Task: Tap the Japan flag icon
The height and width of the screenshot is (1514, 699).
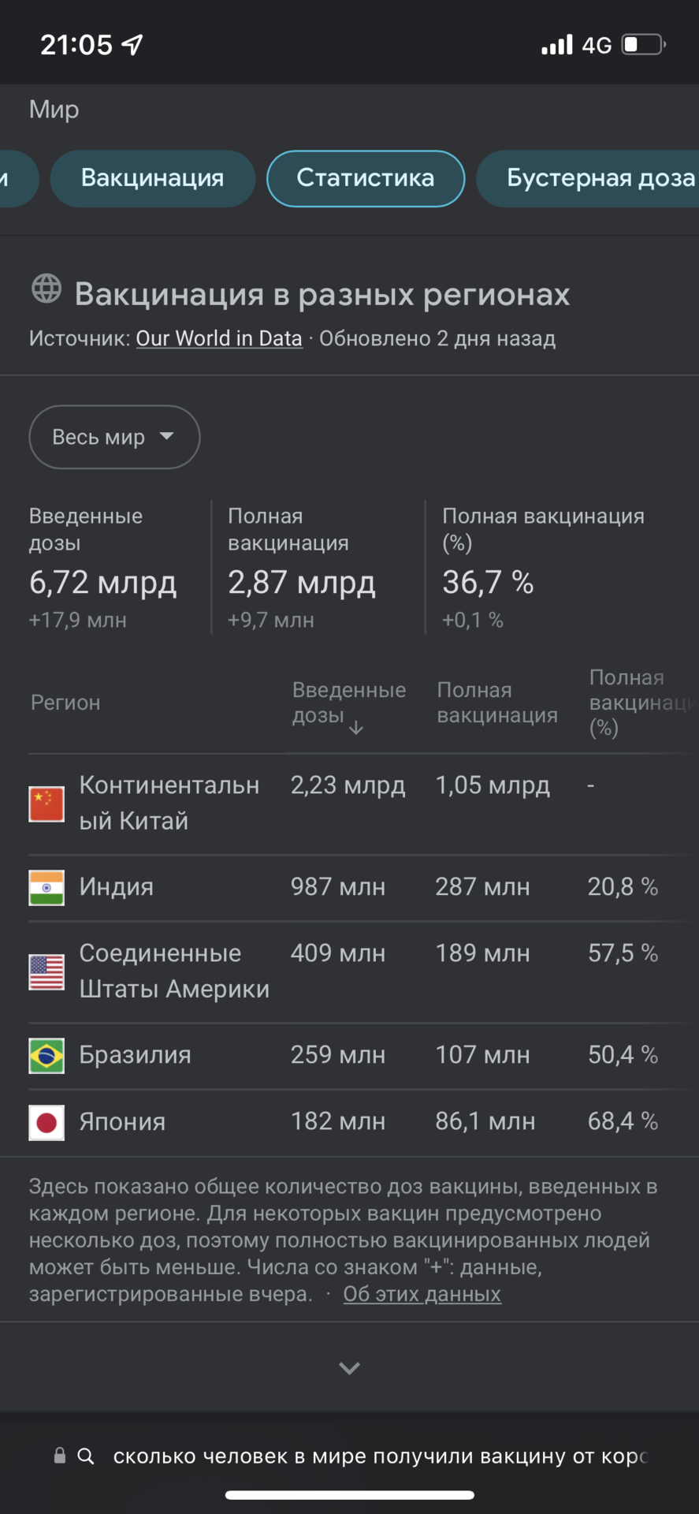Action: 46,1122
